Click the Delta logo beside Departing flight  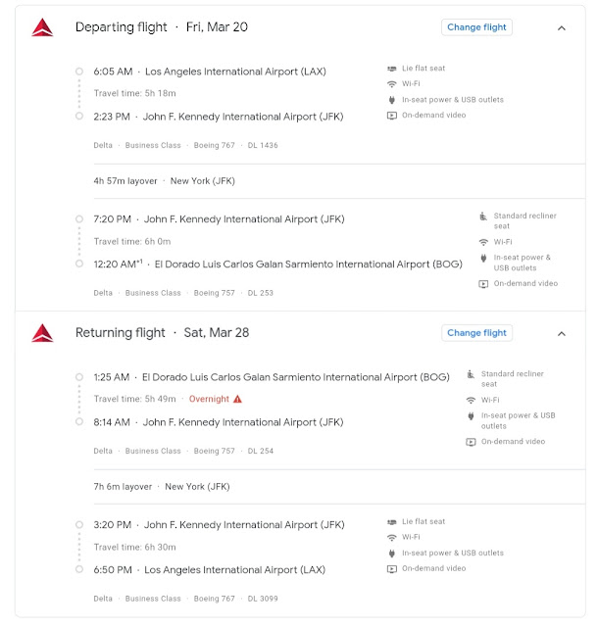(42, 27)
